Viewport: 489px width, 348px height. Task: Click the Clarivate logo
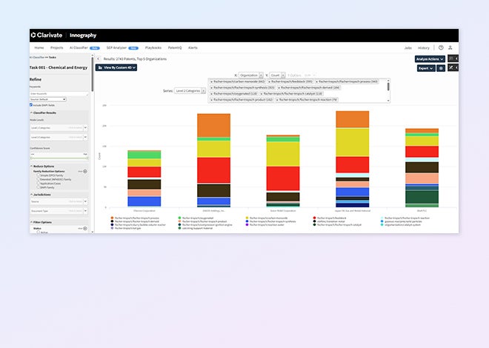(47, 35)
